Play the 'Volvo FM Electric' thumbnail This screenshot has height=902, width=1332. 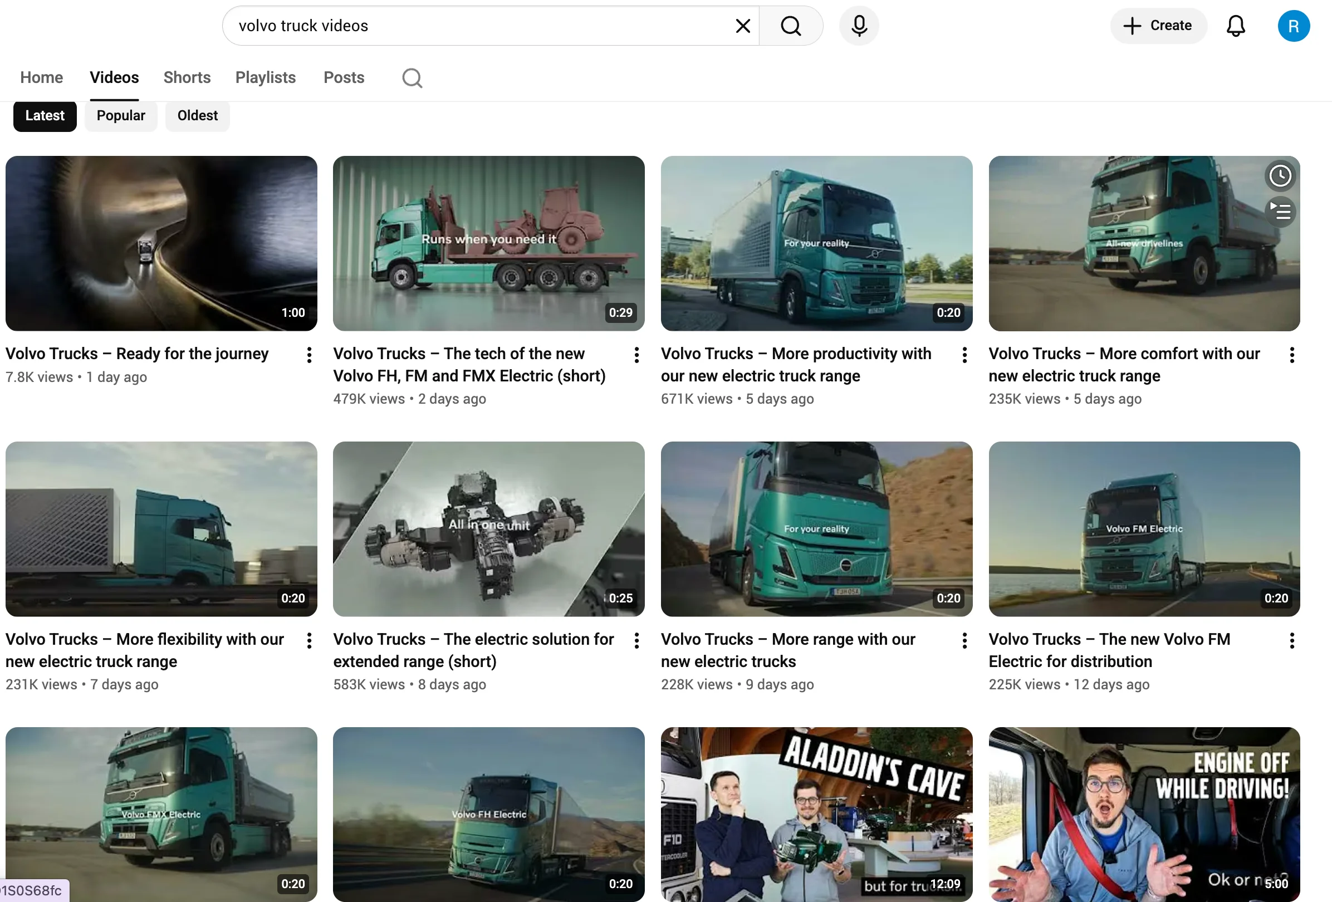click(x=1144, y=528)
